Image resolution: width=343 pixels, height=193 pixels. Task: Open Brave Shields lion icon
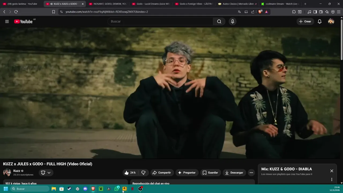(260, 12)
